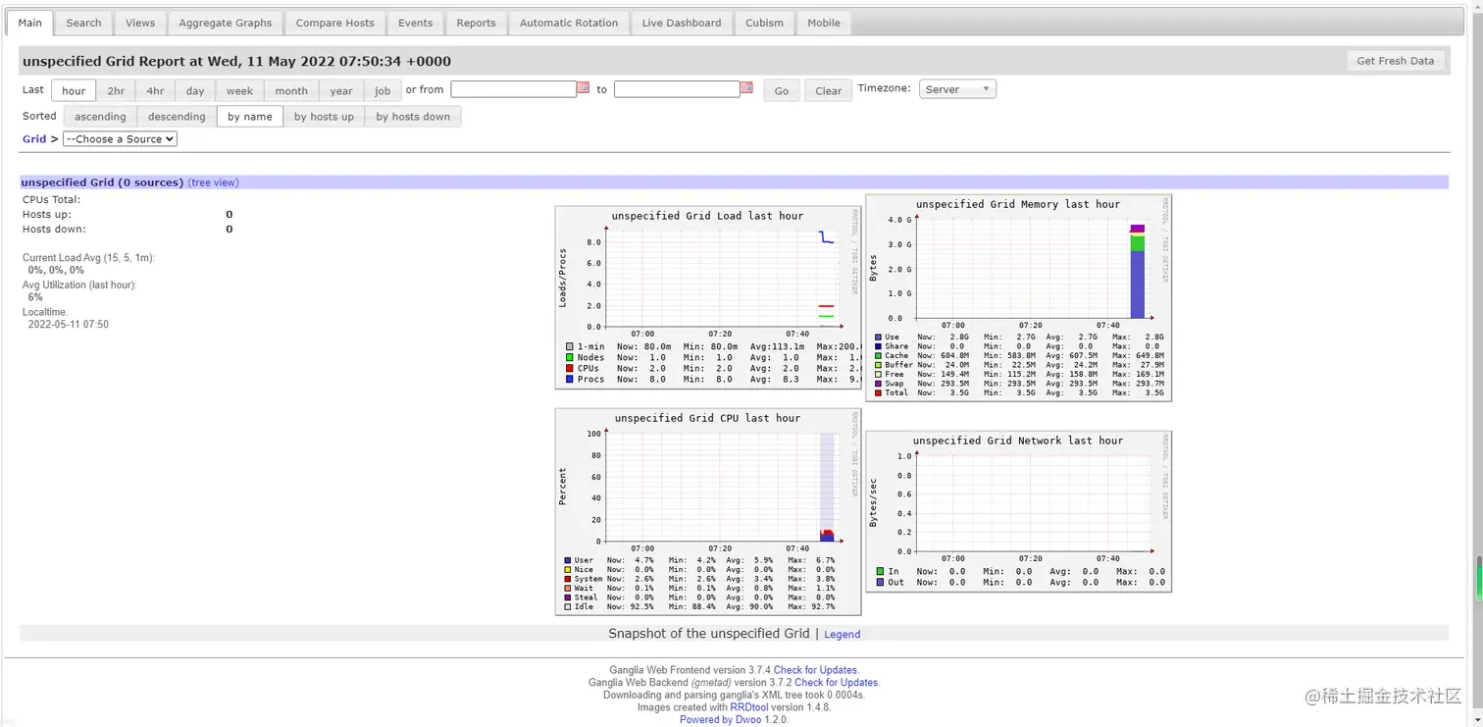
Task: Click the Clear button
Action: point(829,90)
